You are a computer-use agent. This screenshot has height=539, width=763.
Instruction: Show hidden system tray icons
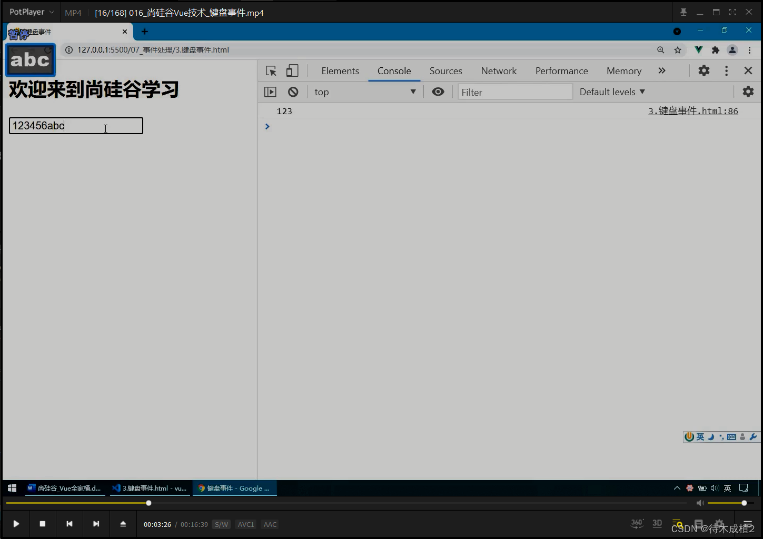point(677,488)
